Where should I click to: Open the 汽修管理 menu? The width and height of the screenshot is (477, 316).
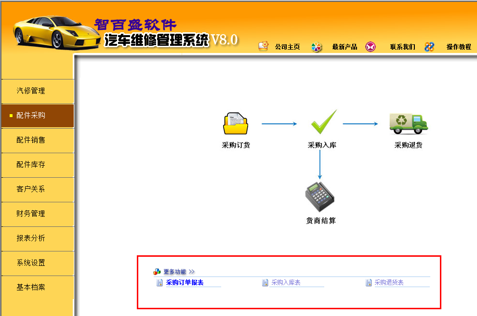click(x=38, y=91)
